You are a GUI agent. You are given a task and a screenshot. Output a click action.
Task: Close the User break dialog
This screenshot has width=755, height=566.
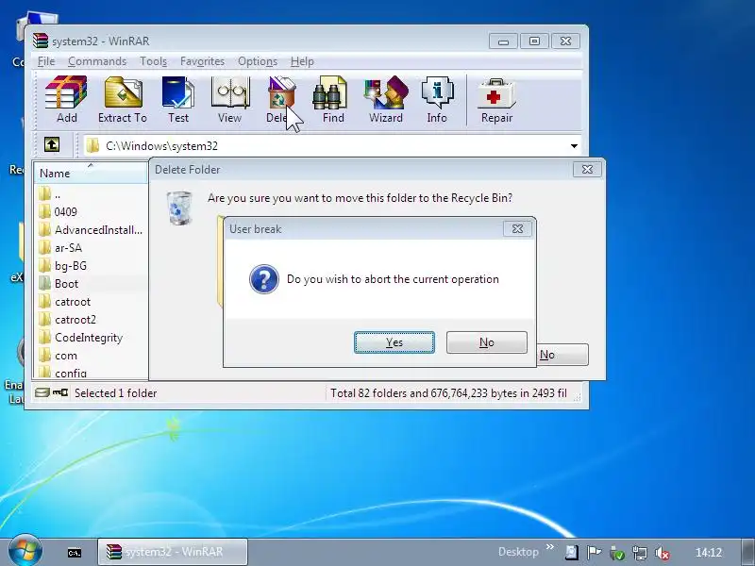(x=517, y=228)
